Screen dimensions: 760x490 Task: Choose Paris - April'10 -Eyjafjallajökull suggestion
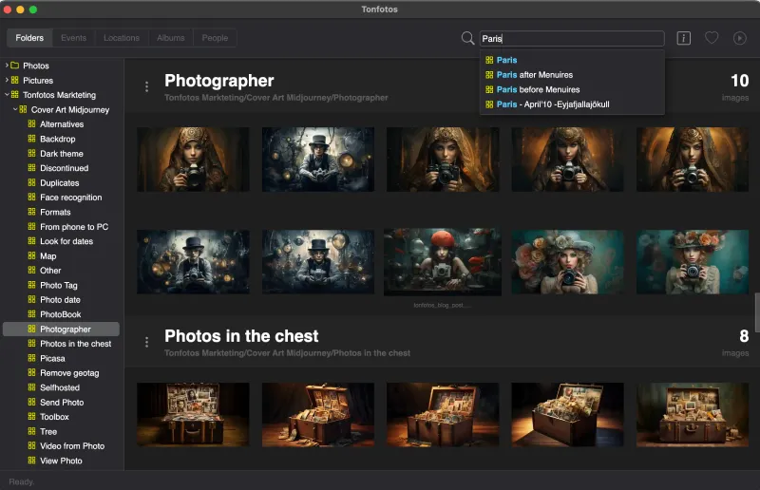(572, 104)
